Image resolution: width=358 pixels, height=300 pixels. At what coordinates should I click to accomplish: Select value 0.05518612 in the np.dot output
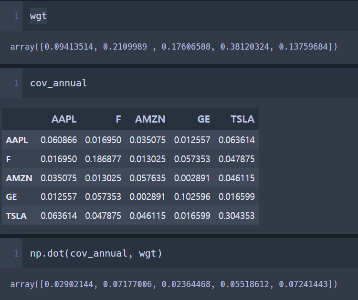point(244,284)
